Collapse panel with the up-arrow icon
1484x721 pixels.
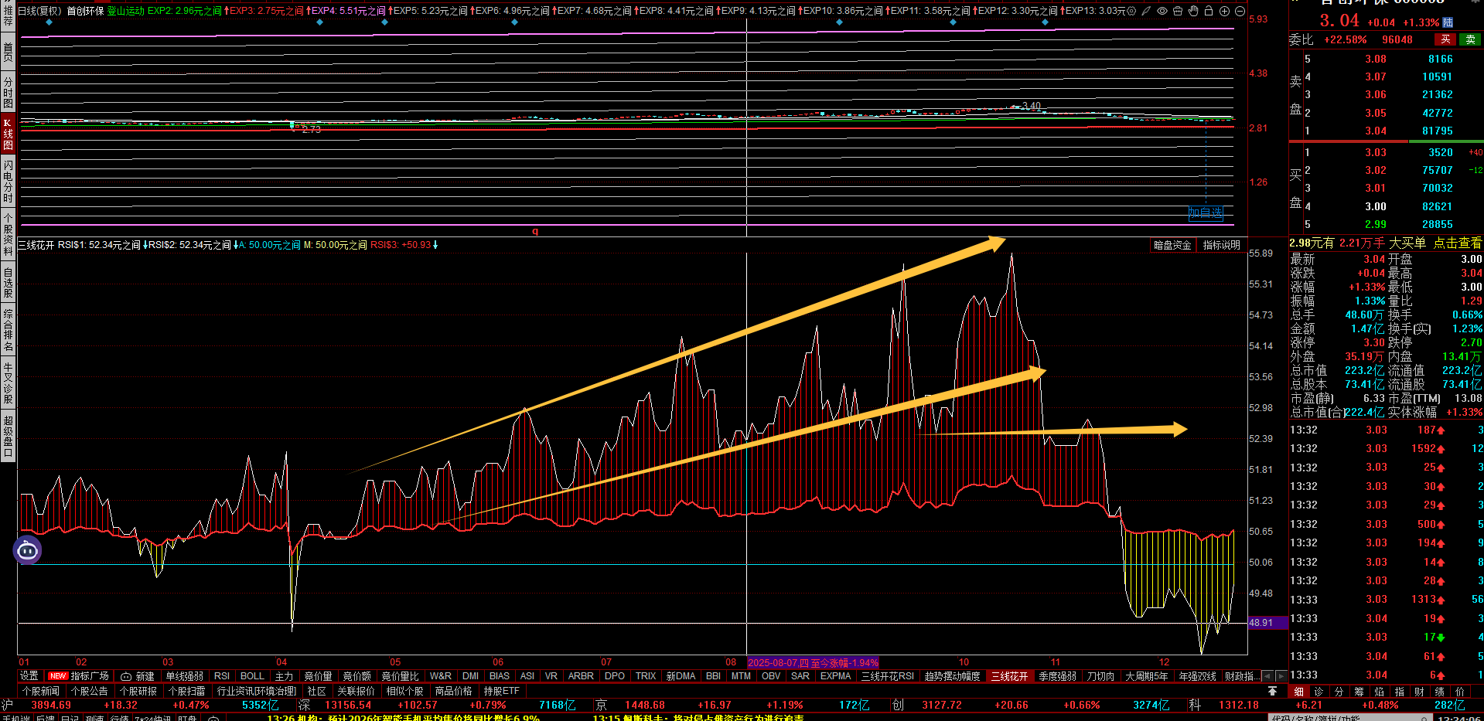pos(1272,691)
